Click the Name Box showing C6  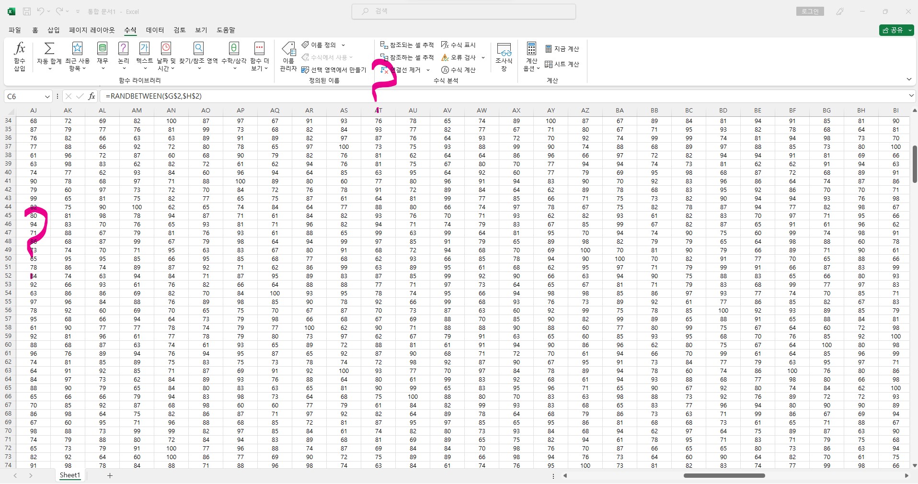24,96
